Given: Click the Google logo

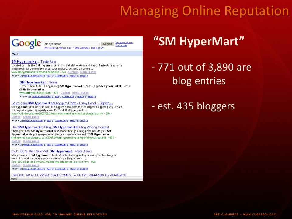Looking at the screenshot, I should click(x=26, y=44).
